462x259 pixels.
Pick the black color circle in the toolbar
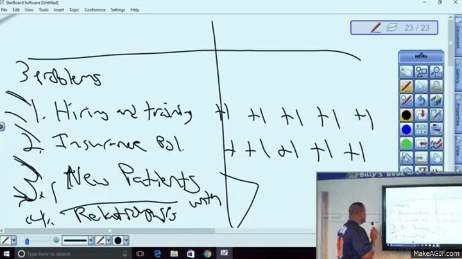pos(406,115)
